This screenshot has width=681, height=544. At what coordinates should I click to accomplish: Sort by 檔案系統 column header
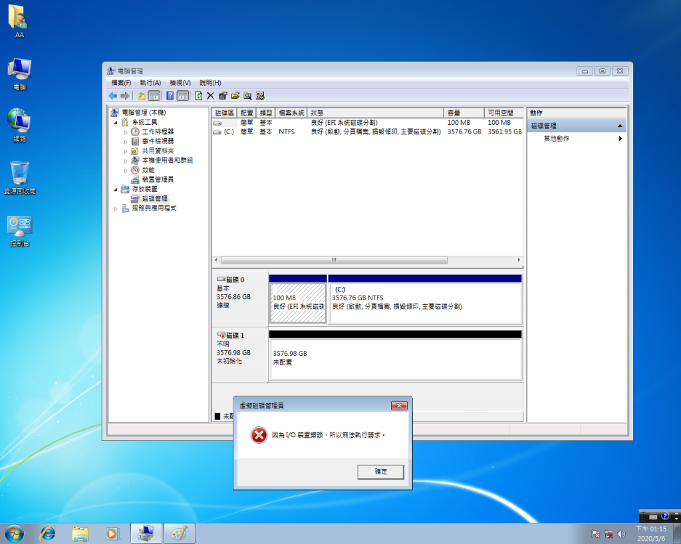click(x=291, y=113)
